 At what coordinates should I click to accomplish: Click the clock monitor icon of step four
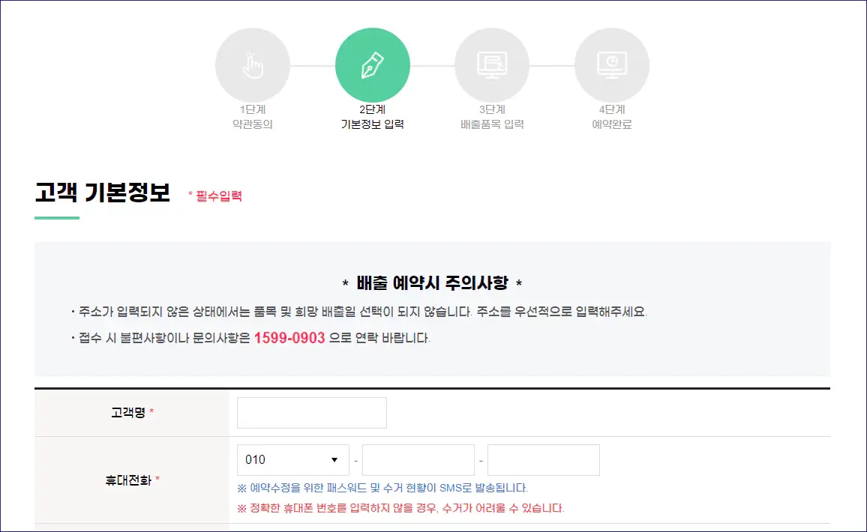coord(612,64)
